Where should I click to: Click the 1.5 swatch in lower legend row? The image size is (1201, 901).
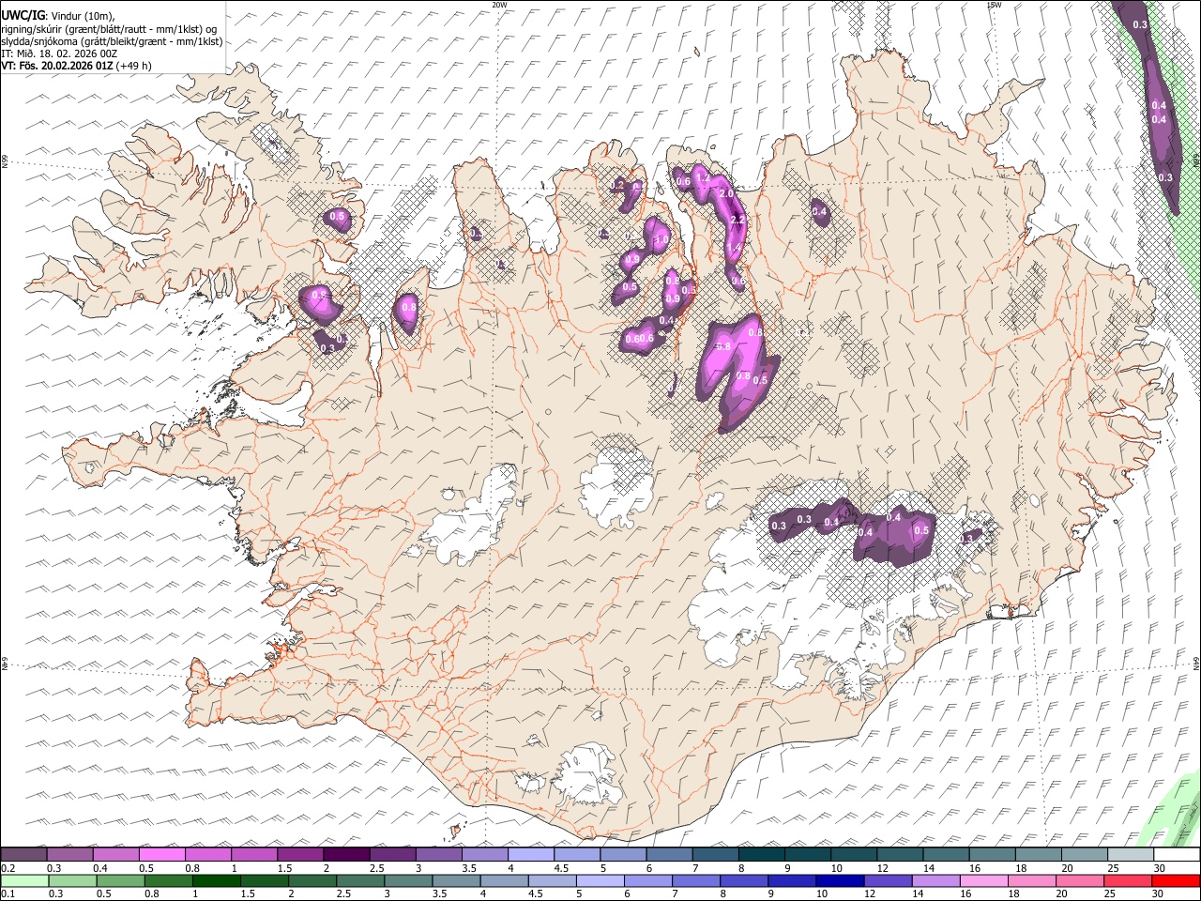pos(264,880)
